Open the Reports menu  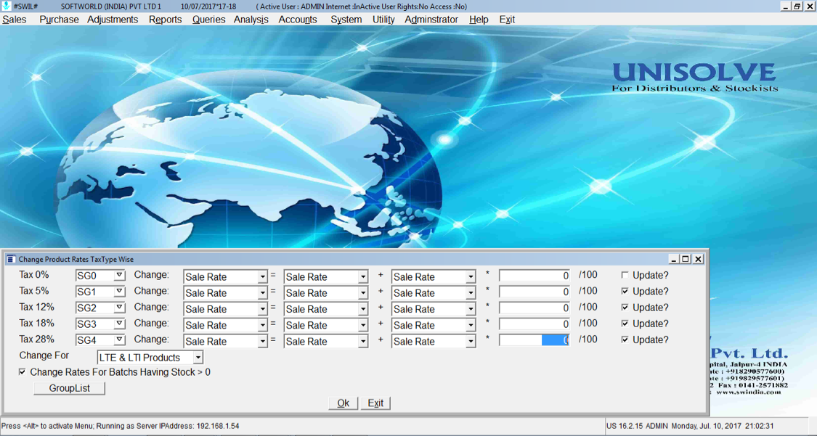coord(165,20)
